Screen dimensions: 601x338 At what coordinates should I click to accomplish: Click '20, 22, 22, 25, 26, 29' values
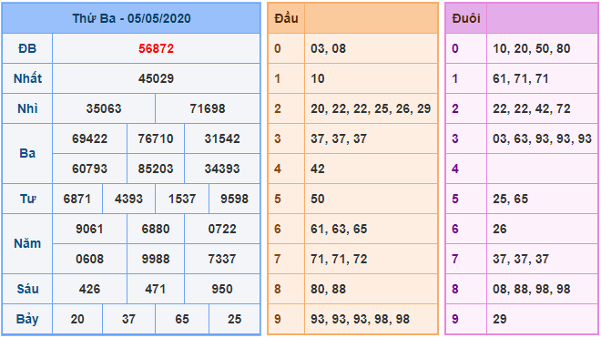coord(371,108)
